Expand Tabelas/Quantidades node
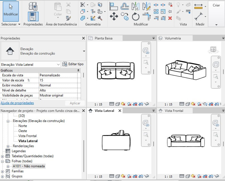Screen dimensions: 225x181 pos(2,156)
